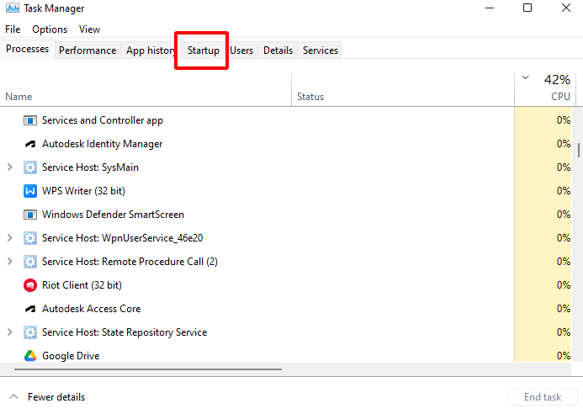
Task: Click the Autodesk Access Core icon
Action: coord(30,309)
